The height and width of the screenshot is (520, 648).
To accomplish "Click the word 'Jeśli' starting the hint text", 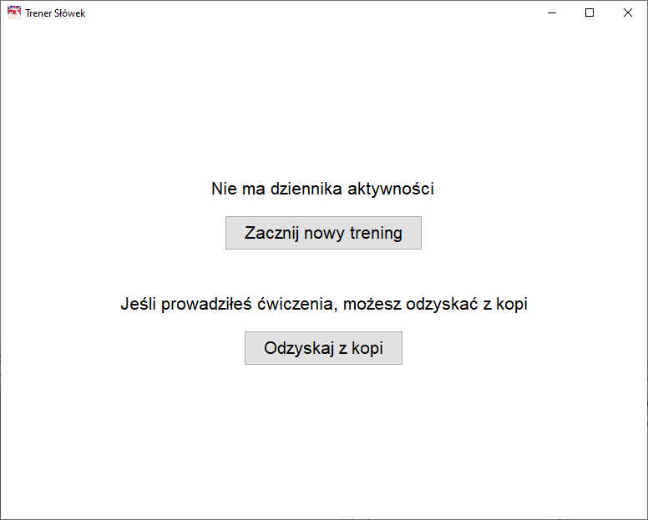I will point(138,304).
